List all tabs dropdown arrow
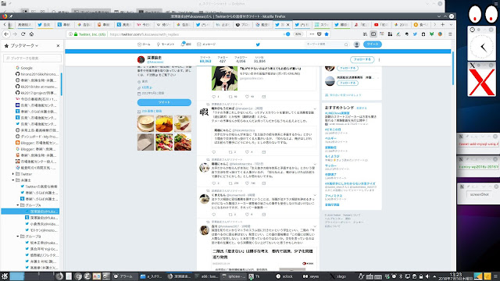Screen dimensions: 500x281 pyautogui.click(x=451, y=24)
